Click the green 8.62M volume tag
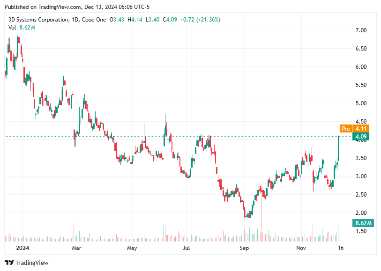The height and width of the screenshot is (271, 381). [x=363, y=223]
